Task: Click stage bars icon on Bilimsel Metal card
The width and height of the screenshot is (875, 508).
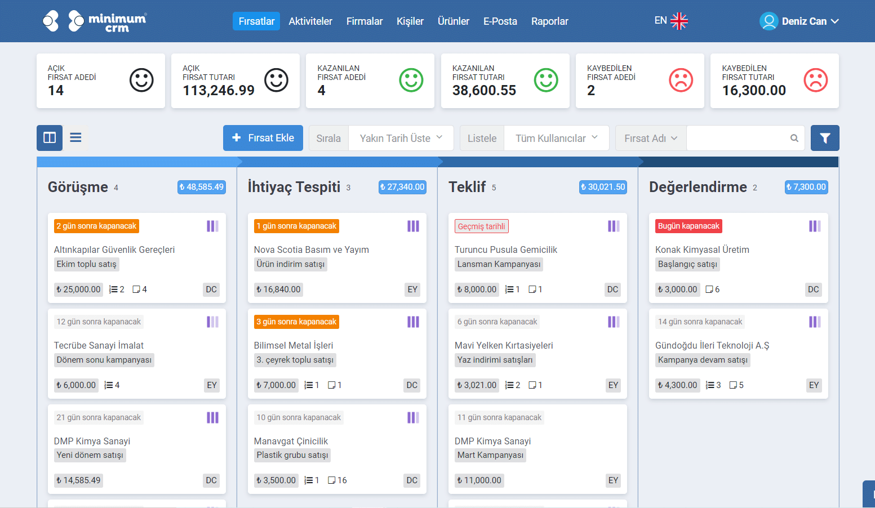Action: (413, 322)
